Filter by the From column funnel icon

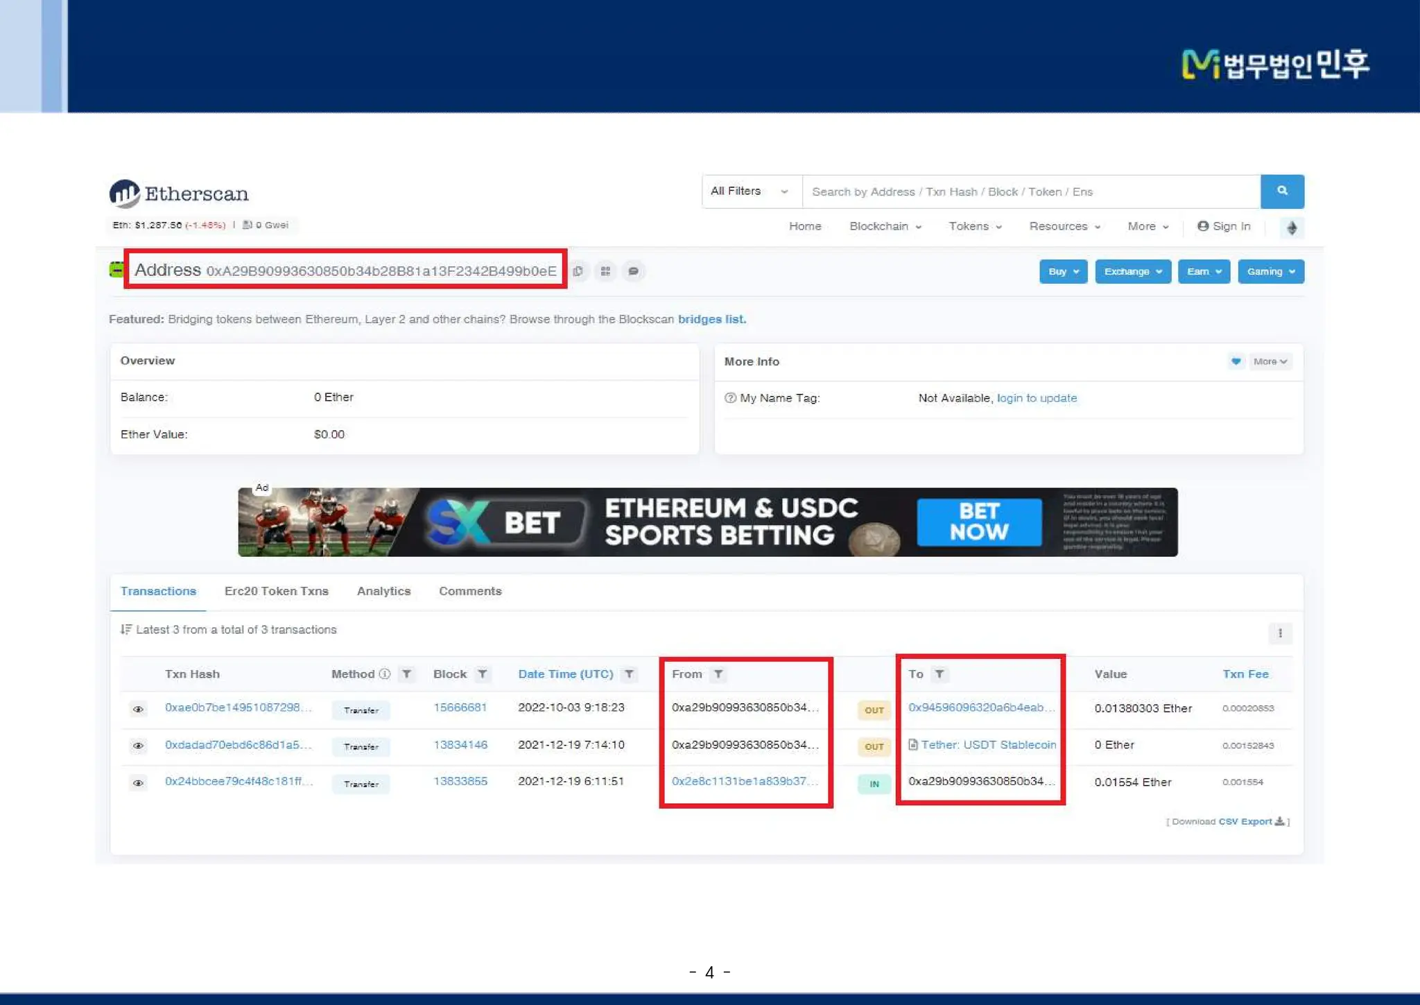[718, 674]
